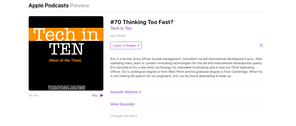
Task: Click the Non-Profit category label
Action: pos(118,36)
